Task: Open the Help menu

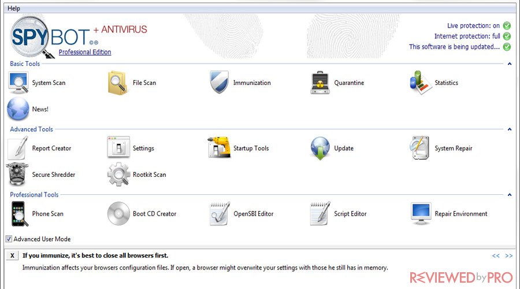Action: [x=14, y=8]
